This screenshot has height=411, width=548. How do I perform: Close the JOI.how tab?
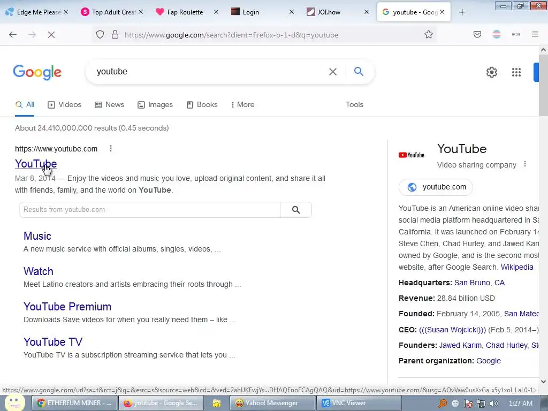point(366,12)
